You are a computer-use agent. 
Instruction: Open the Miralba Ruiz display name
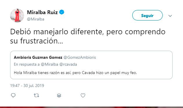point(42,12)
